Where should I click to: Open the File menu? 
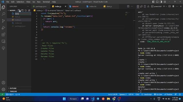click(7, 2)
